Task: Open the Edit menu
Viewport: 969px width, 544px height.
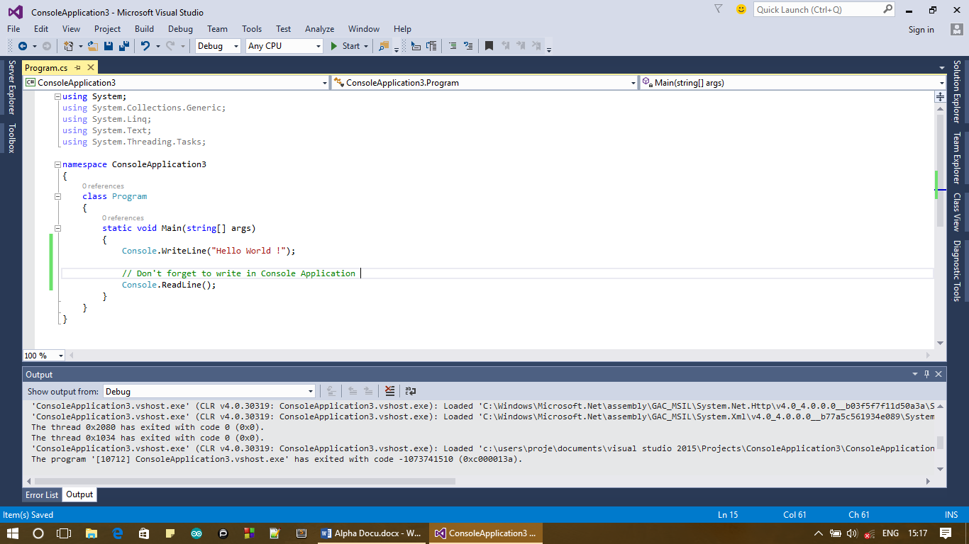Action: pos(41,29)
